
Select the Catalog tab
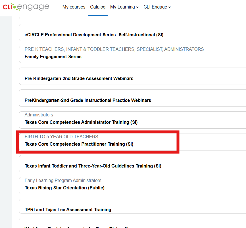pyautogui.click(x=98, y=7)
